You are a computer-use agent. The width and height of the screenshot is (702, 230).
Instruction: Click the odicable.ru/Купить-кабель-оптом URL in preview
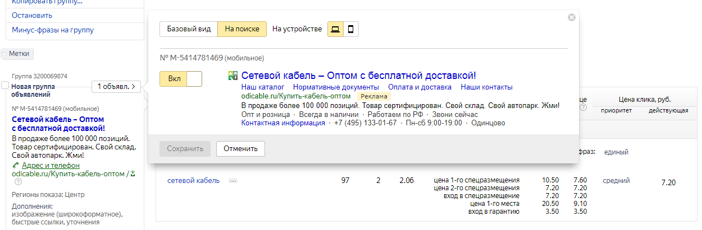click(x=296, y=96)
